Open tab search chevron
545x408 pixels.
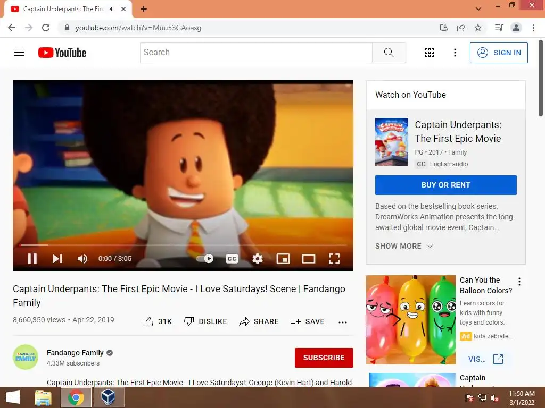click(x=478, y=9)
